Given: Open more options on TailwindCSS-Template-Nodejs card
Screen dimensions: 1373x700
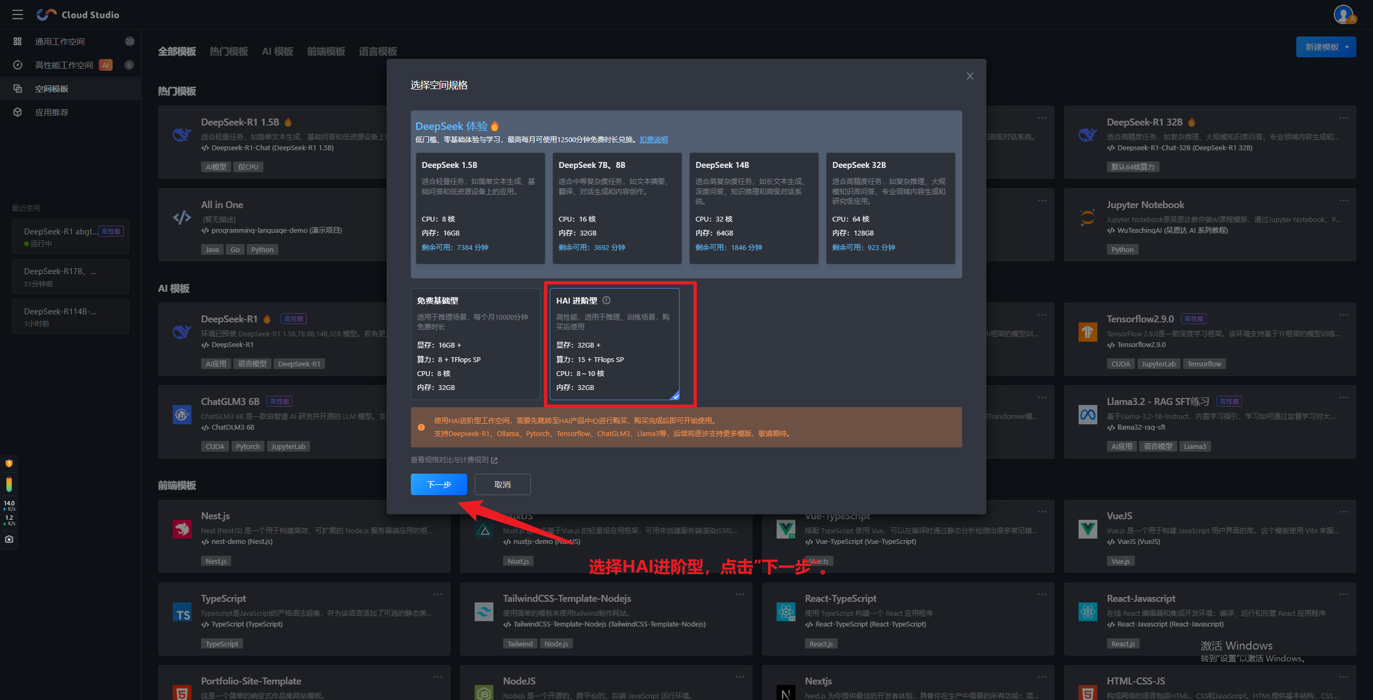Looking at the screenshot, I should pos(740,594).
